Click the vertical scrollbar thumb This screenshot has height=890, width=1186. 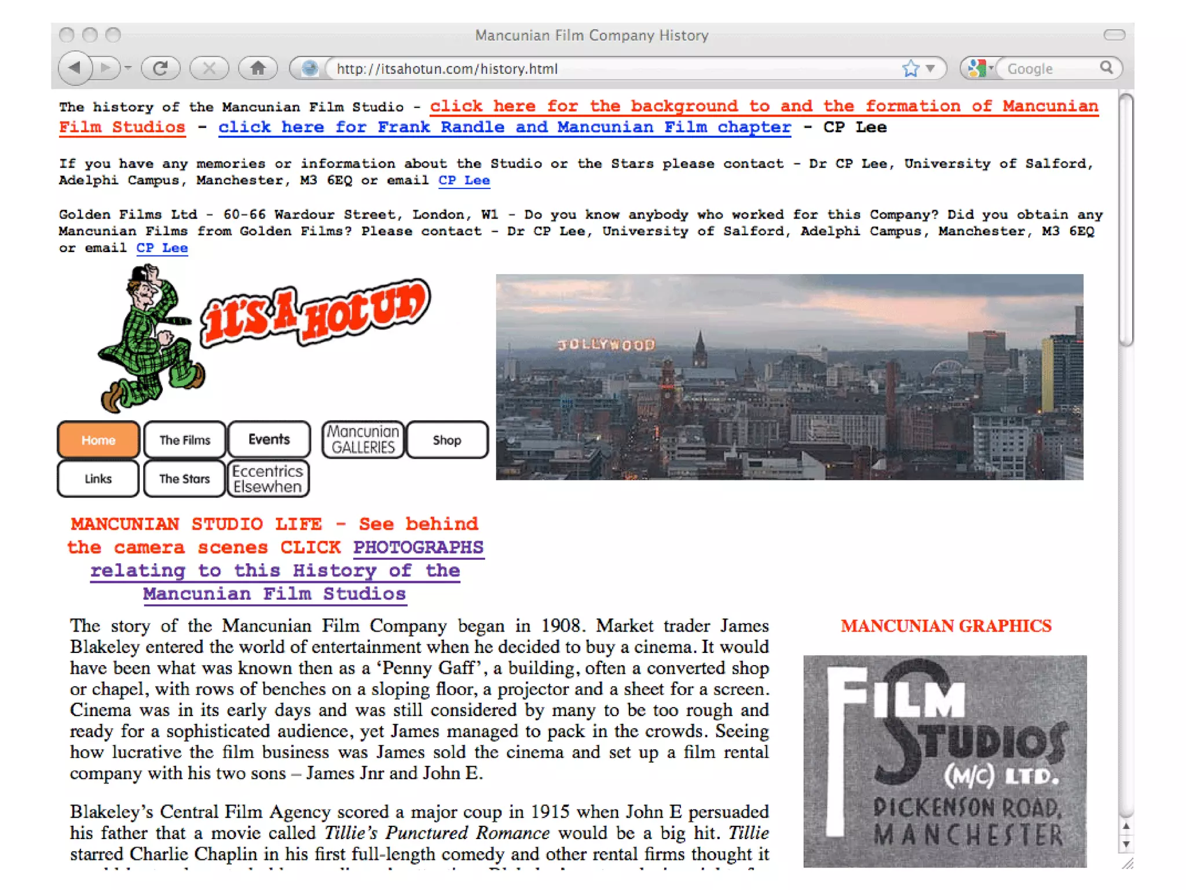point(1126,220)
